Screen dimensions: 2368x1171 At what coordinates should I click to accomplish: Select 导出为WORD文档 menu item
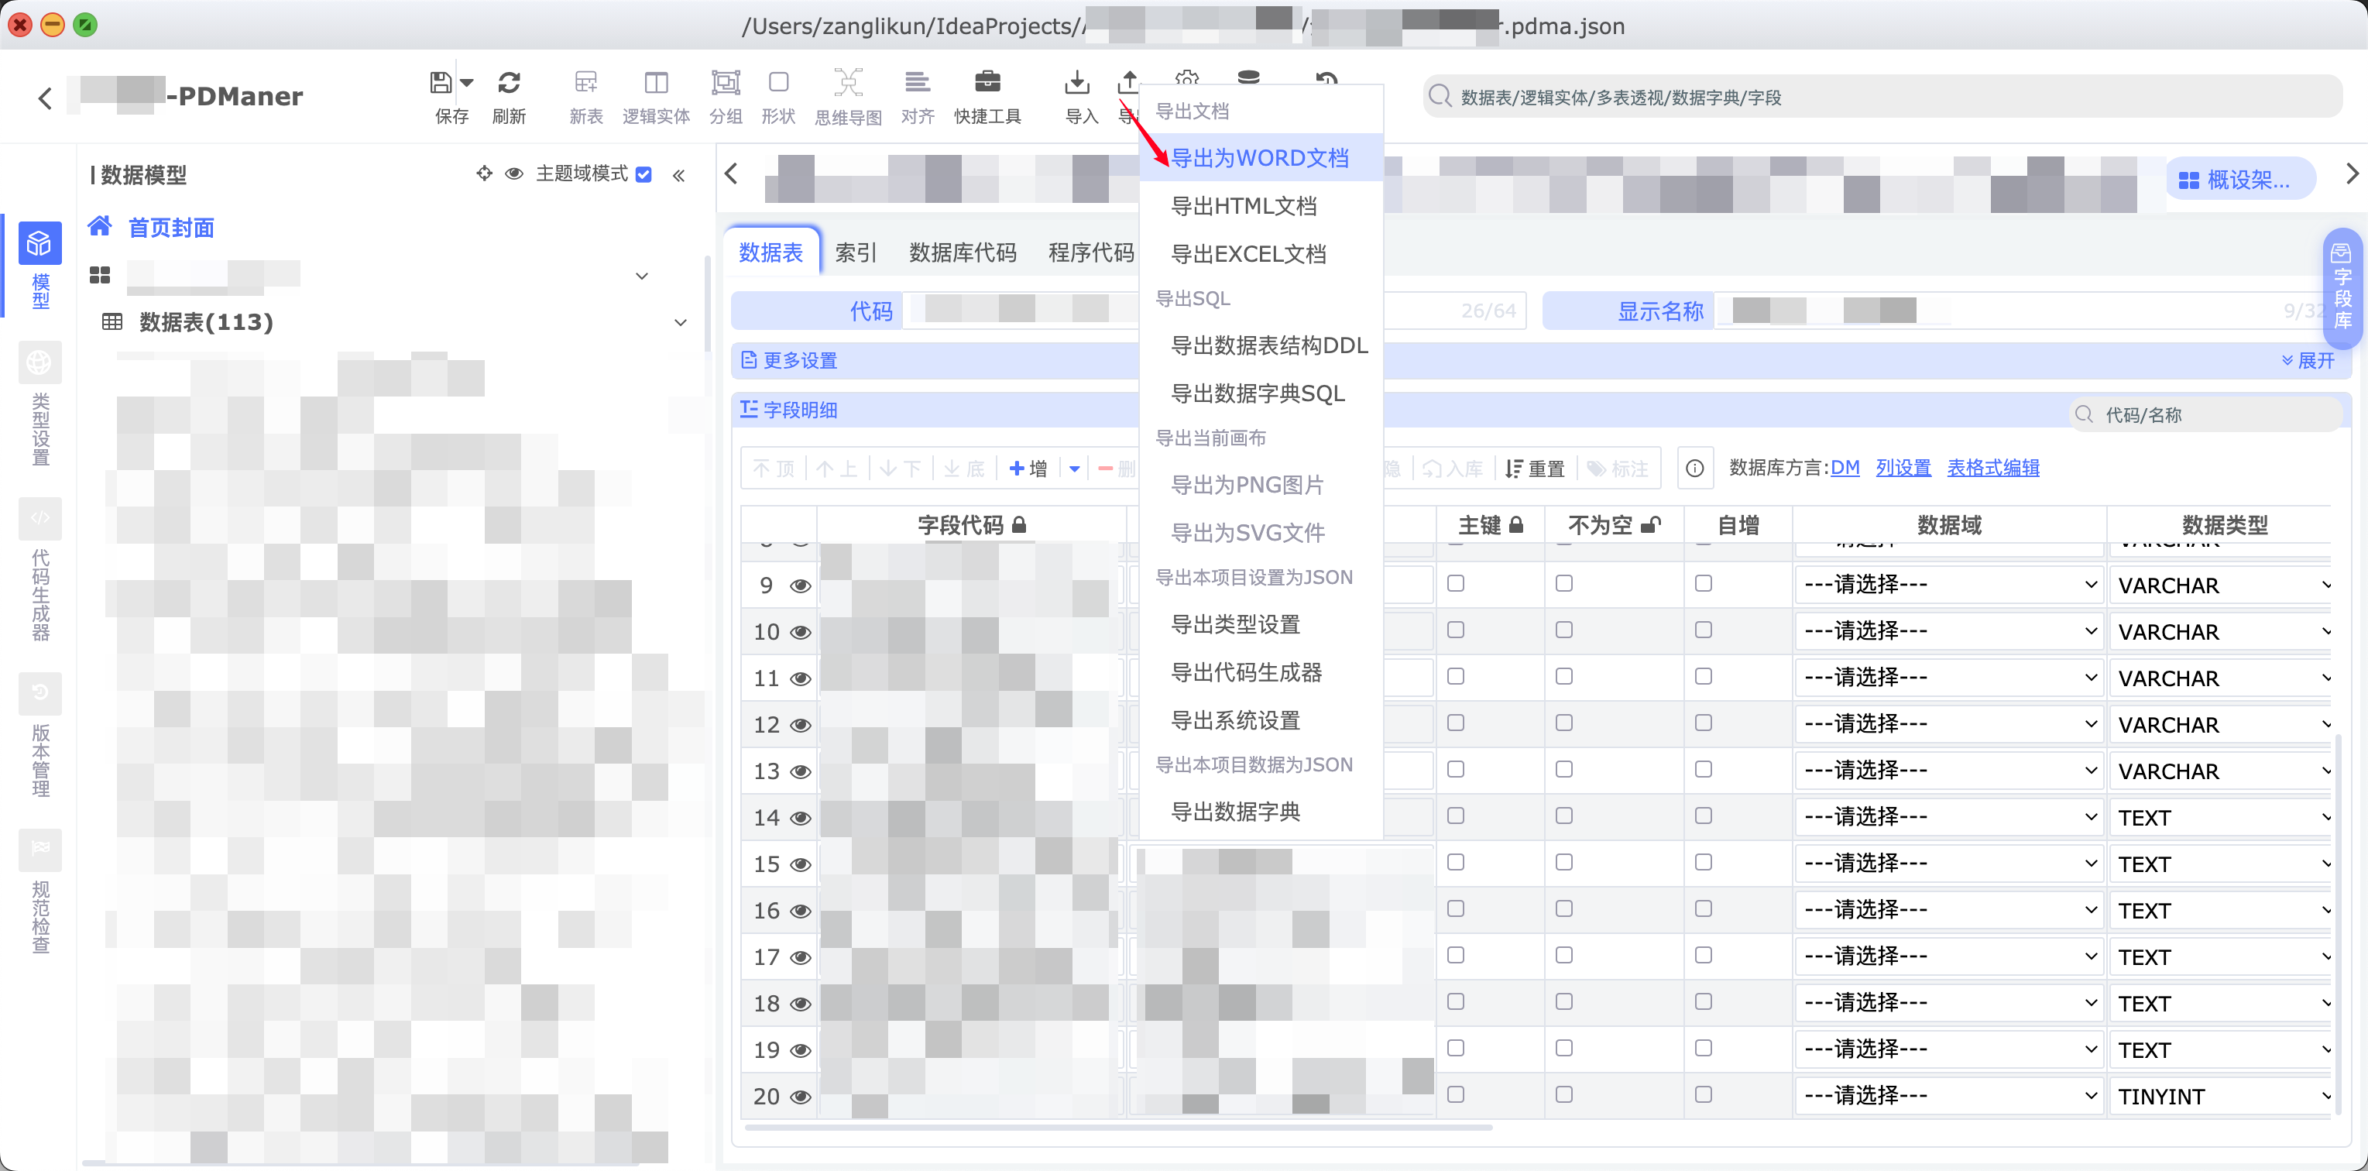pos(1259,158)
